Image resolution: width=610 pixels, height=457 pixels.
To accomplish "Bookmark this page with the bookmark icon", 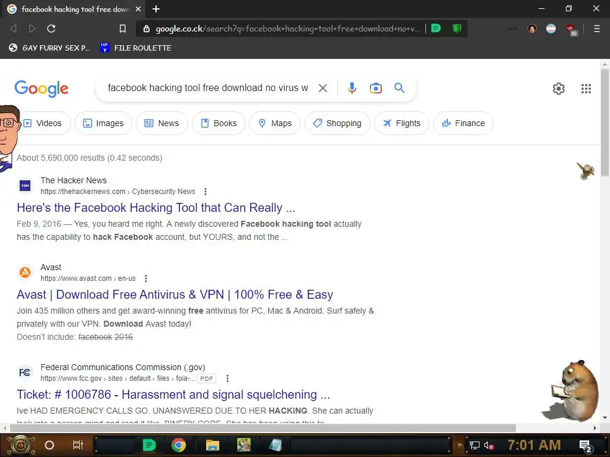I will (x=123, y=29).
